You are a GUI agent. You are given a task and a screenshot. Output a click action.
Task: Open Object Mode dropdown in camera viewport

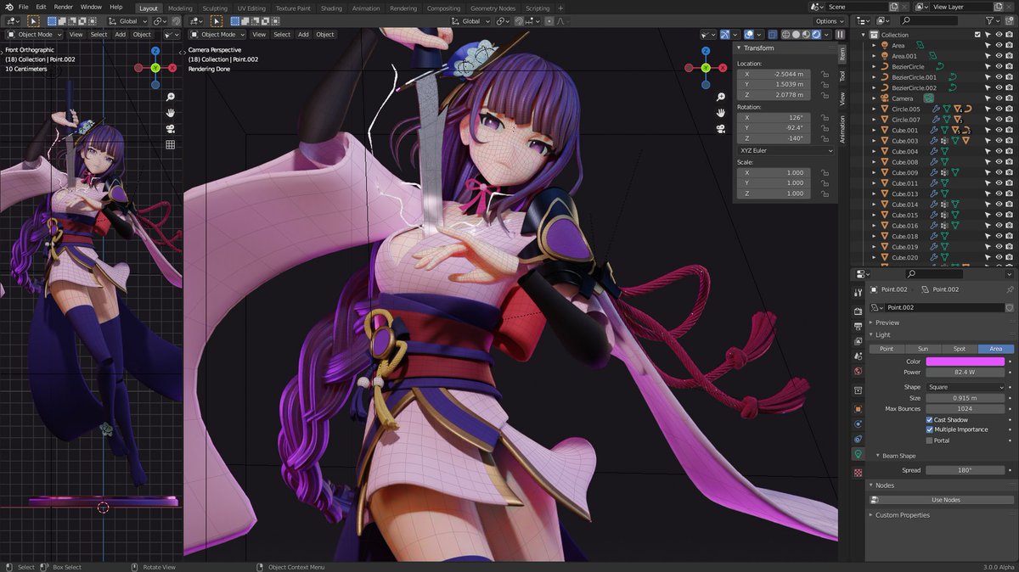(x=217, y=35)
